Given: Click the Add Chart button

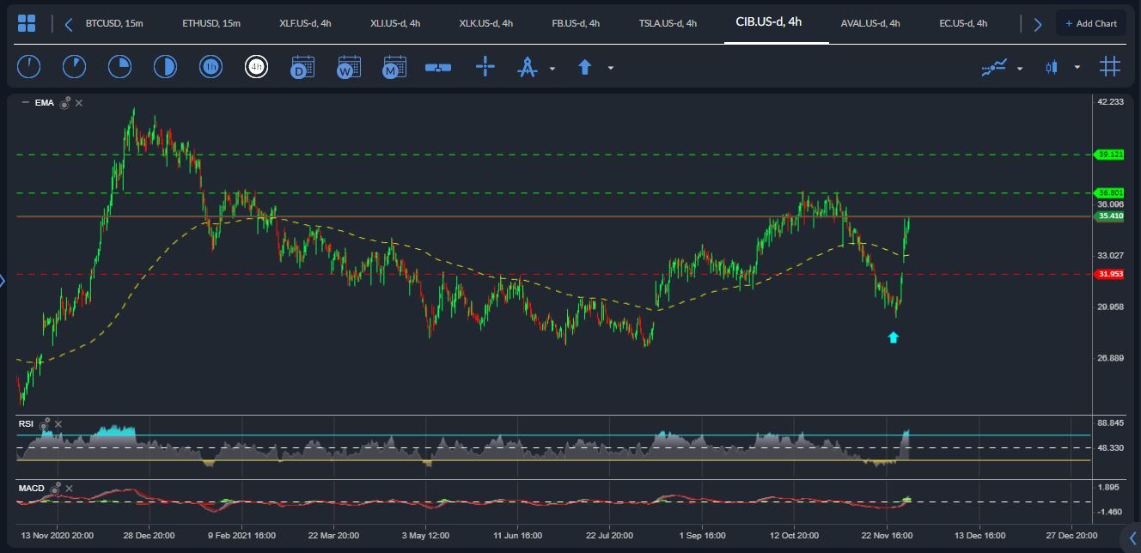Looking at the screenshot, I should [x=1091, y=23].
